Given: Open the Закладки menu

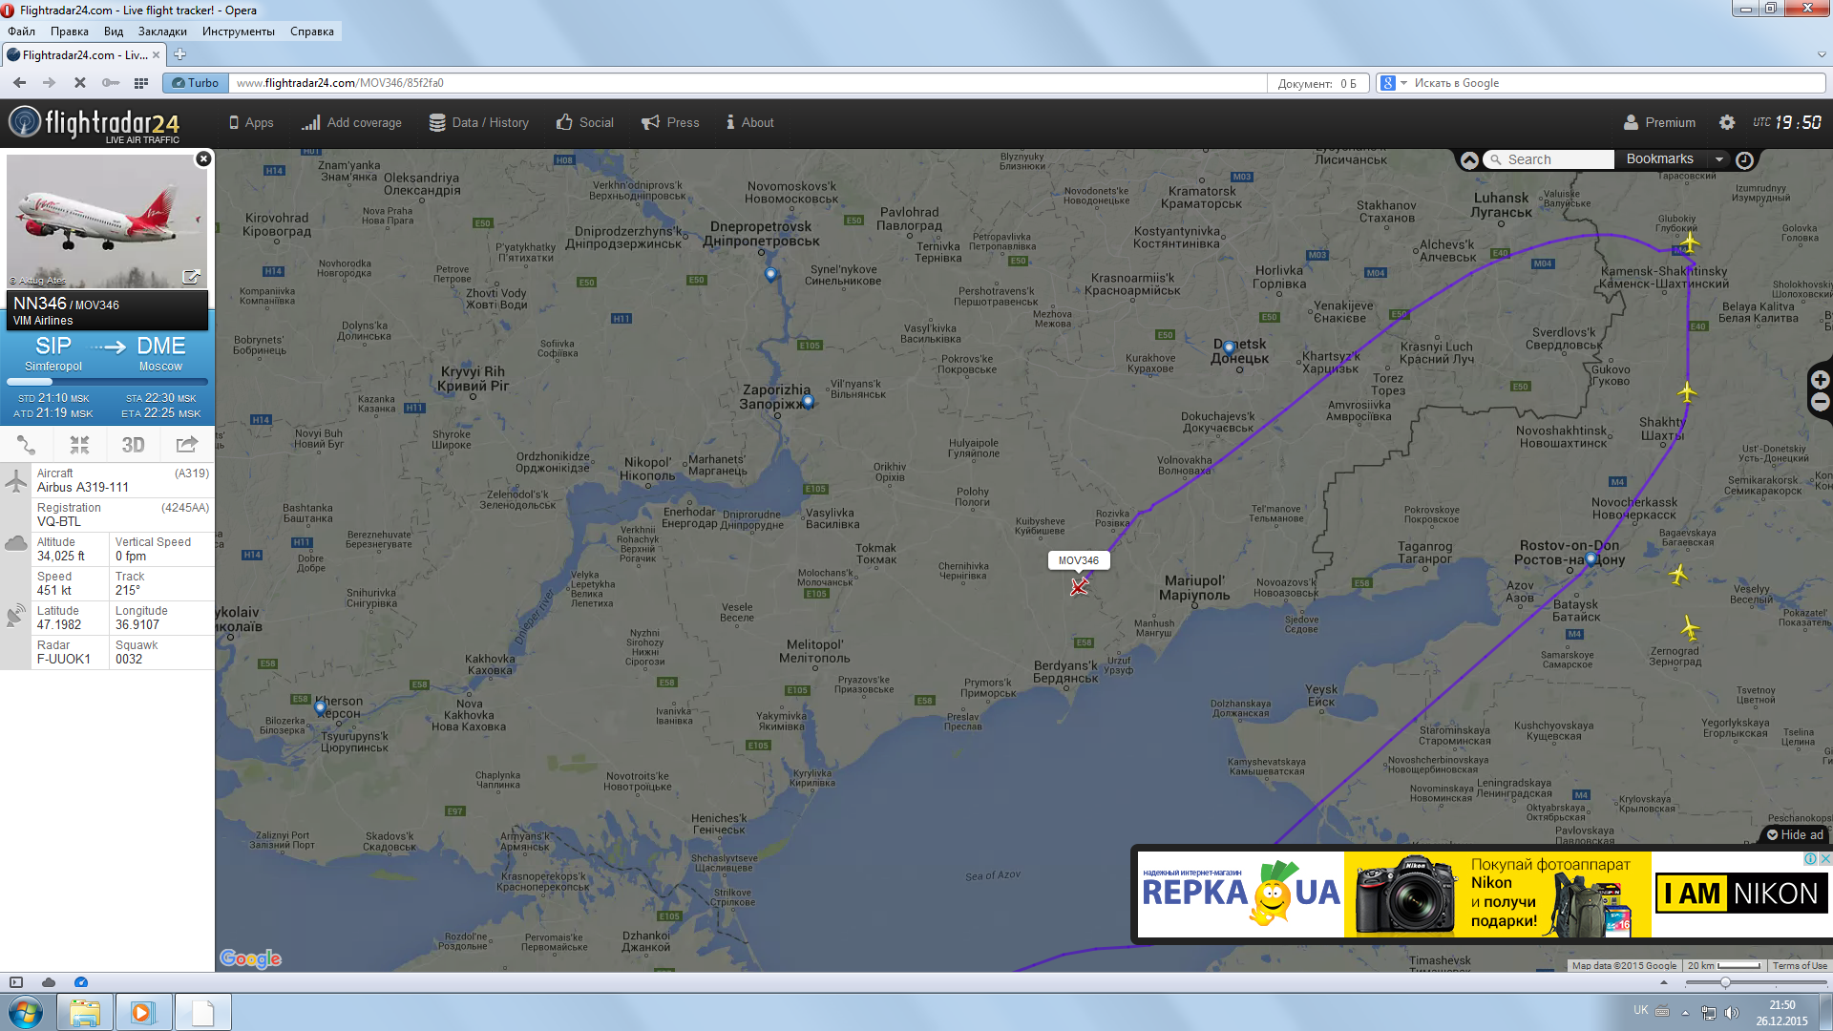Looking at the screenshot, I should pyautogui.click(x=162, y=32).
